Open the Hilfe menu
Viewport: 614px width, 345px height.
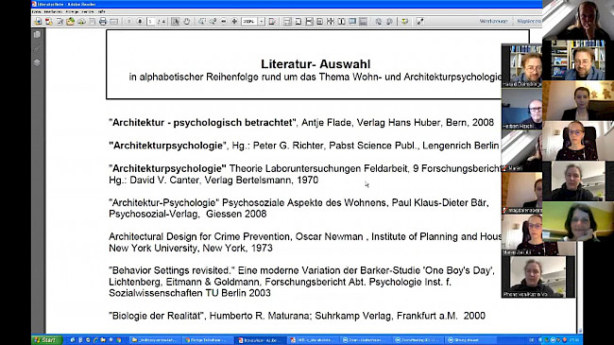point(101,11)
